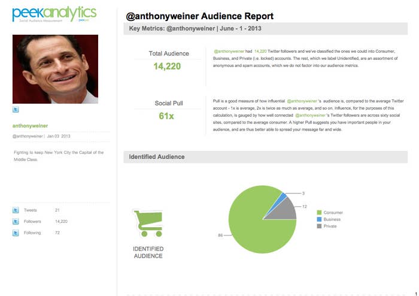Click the Social Pull value 61x
419x296 pixels.
coord(166,116)
